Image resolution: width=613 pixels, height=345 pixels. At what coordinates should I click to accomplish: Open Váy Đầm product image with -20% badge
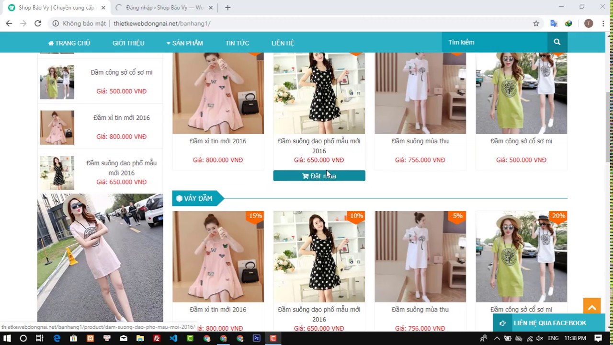521,257
